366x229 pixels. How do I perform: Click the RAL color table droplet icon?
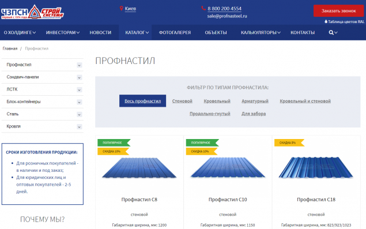(326, 21)
